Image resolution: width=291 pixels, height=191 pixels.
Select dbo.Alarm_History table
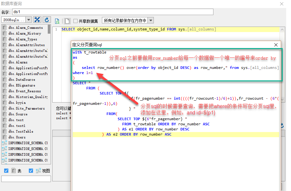[x=24, y=33]
